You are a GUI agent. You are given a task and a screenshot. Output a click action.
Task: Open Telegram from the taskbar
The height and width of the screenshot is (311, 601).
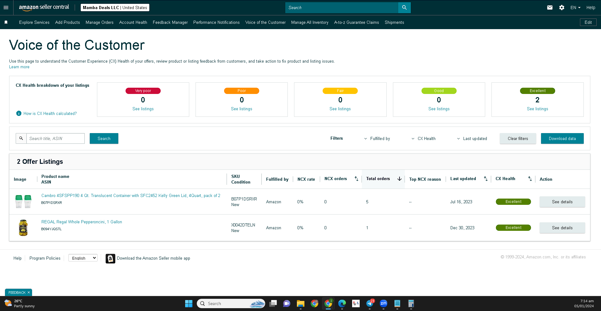370,303
